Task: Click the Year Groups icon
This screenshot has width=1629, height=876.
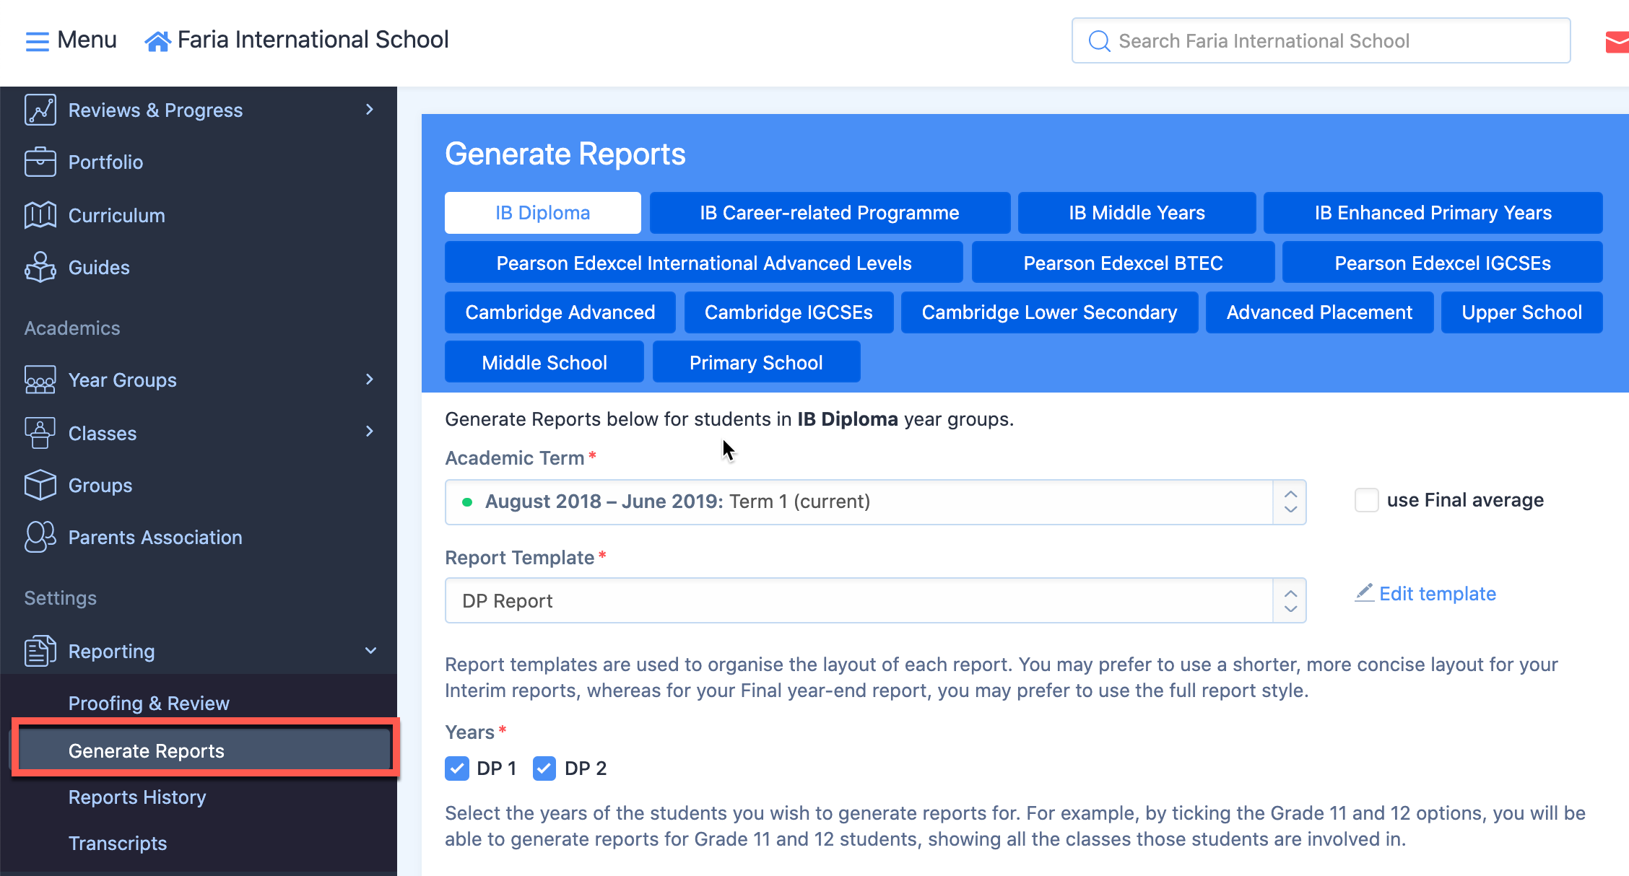Action: tap(40, 380)
